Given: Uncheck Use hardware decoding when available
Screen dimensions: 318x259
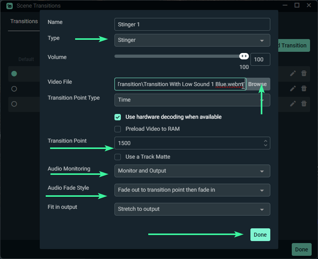Looking at the screenshot, I should pyautogui.click(x=118, y=117).
